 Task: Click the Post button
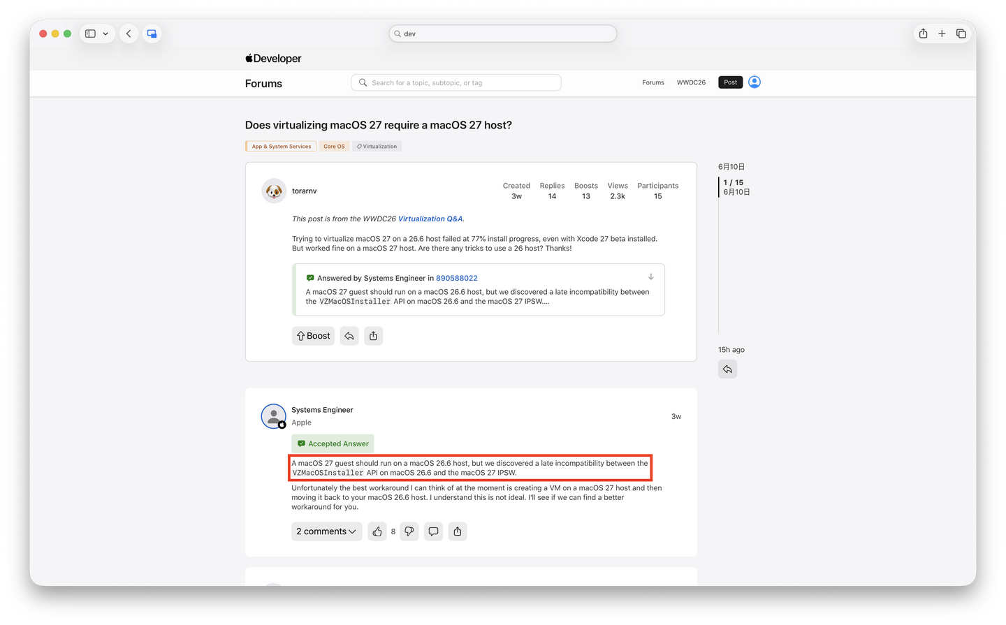coord(730,82)
